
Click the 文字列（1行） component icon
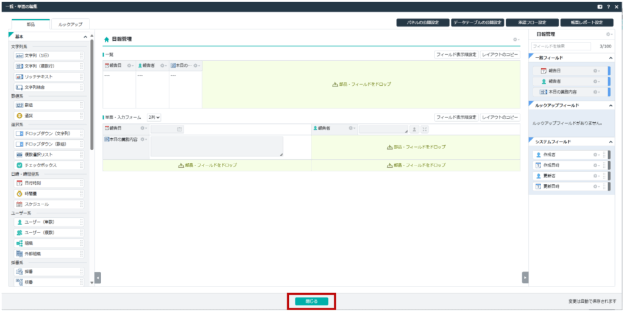(x=19, y=55)
